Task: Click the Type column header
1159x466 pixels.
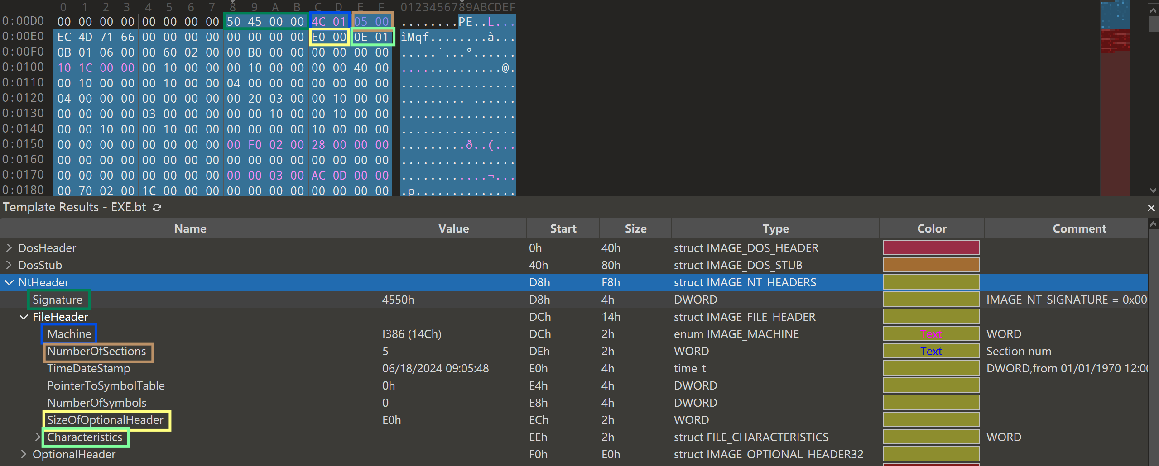Action: 775,229
